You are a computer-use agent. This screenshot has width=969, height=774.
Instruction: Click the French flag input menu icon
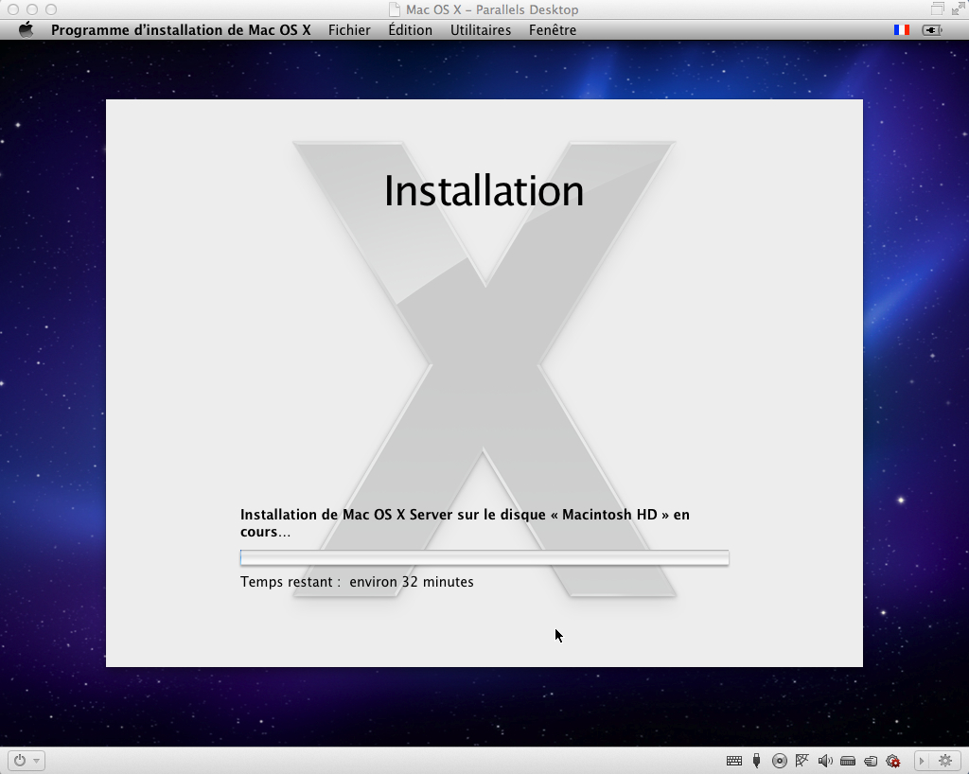coord(902,29)
